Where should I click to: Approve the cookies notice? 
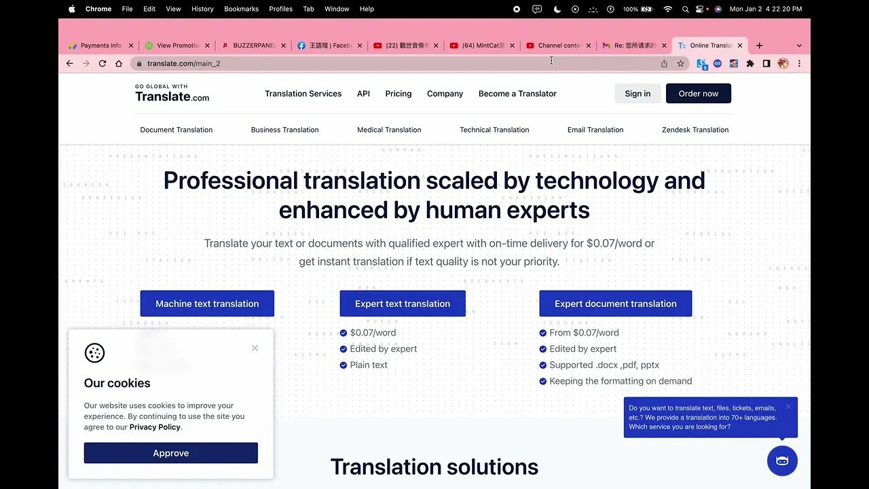(x=171, y=453)
